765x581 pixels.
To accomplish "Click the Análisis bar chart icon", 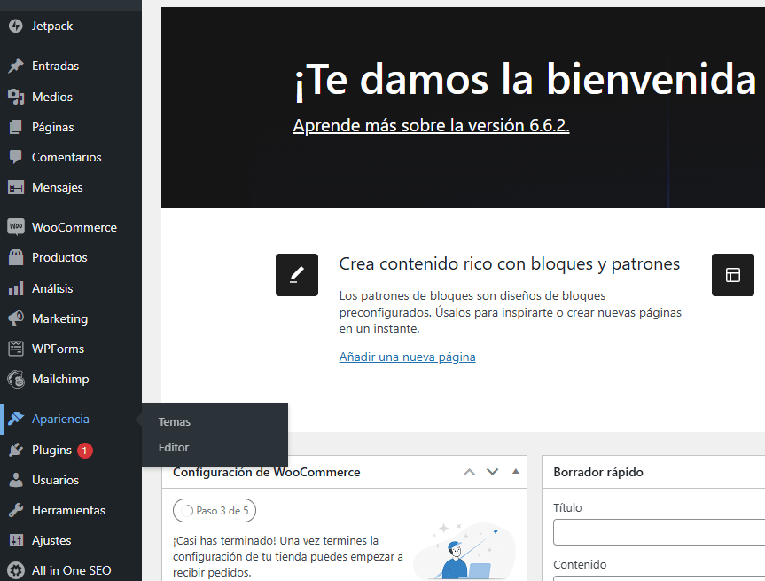I will pos(16,288).
